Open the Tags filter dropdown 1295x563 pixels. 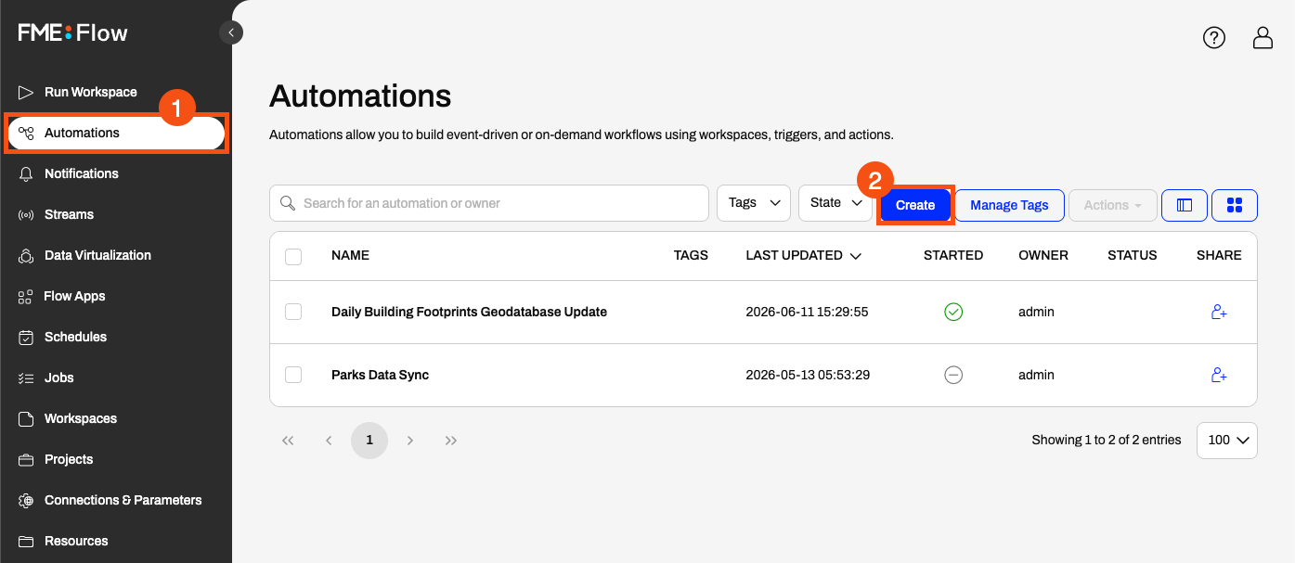754,203
